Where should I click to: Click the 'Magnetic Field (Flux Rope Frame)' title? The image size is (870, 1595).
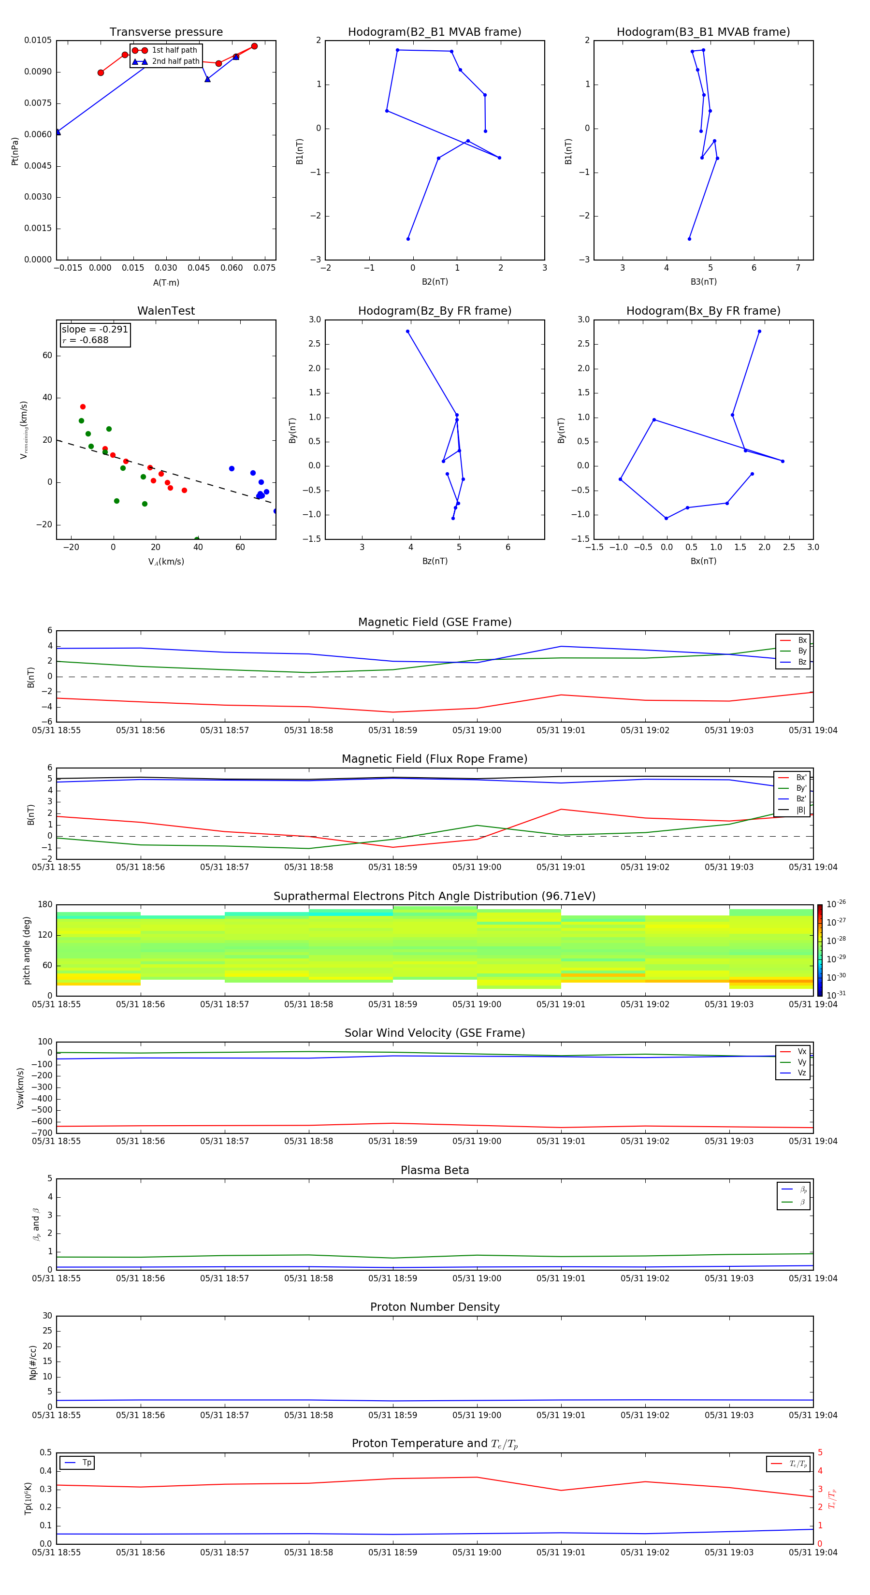pos(435,759)
